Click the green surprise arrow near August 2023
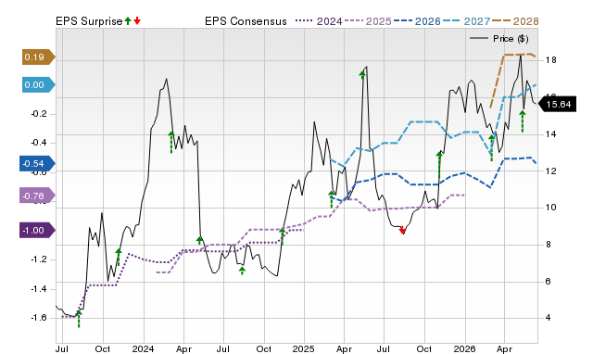 pyautogui.click(x=79, y=319)
